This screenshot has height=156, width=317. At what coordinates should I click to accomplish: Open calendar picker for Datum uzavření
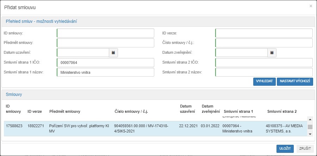(x=113, y=53)
